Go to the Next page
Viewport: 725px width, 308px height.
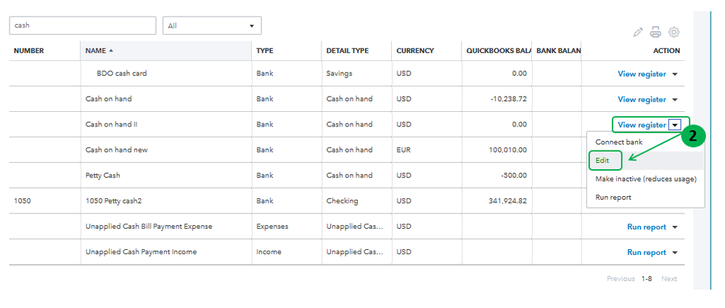click(x=668, y=279)
